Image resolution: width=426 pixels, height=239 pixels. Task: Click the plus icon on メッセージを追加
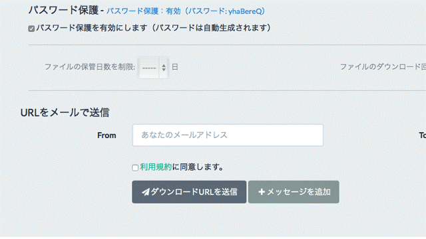[x=262, y=192]
